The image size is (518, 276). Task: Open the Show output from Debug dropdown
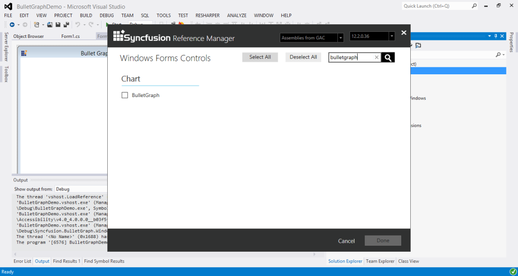(x=81, y=189)
